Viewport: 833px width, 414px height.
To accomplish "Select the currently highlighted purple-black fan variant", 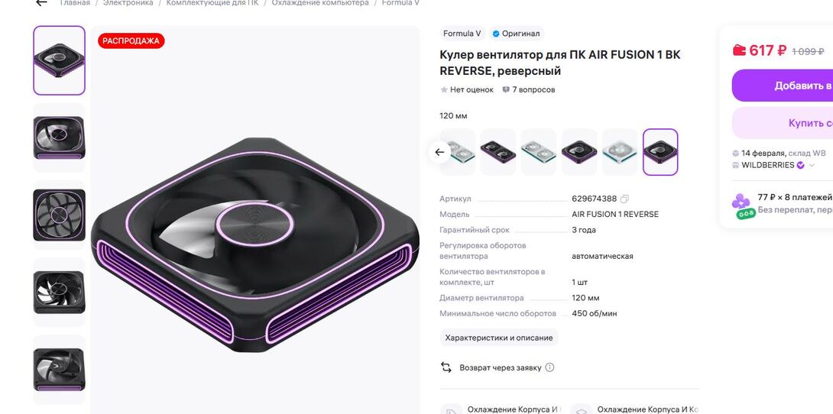I will 660,152.
